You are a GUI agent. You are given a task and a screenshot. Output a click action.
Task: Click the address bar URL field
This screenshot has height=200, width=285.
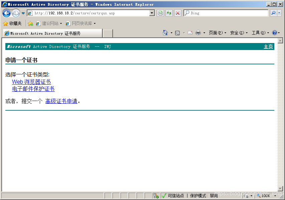pyautogui.click(x=89, y=13)
